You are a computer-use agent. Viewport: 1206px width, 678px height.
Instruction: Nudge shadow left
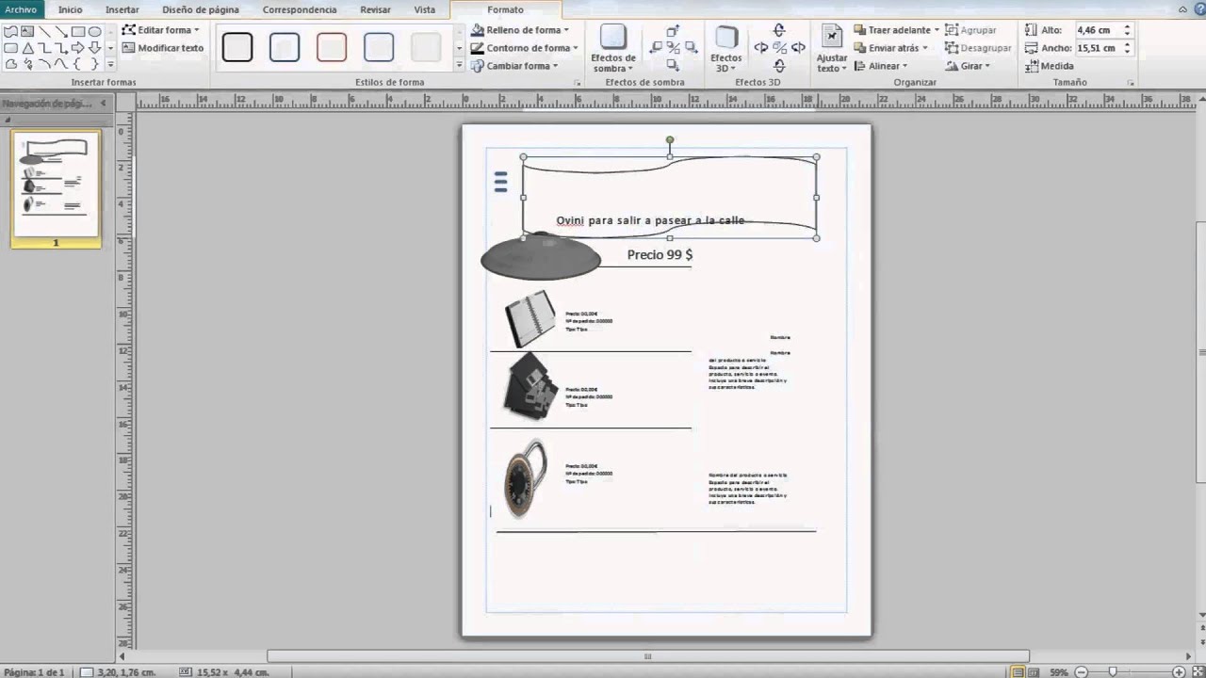[655, 47]
